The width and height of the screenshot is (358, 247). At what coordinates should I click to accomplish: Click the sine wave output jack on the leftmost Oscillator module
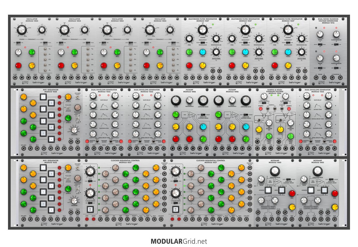45,49
